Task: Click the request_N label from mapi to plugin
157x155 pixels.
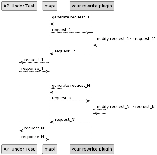Action: coord(61,98)
